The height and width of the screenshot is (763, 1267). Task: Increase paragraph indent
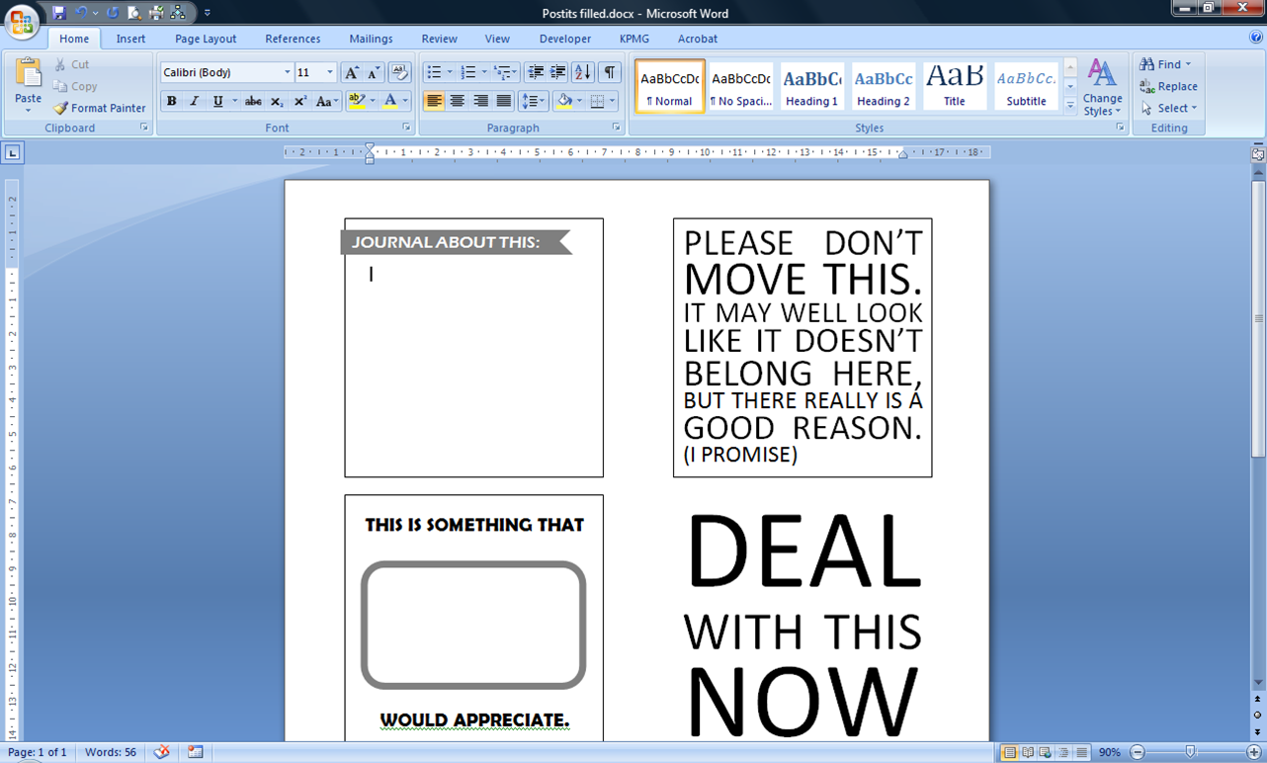(x=557, y=72)
